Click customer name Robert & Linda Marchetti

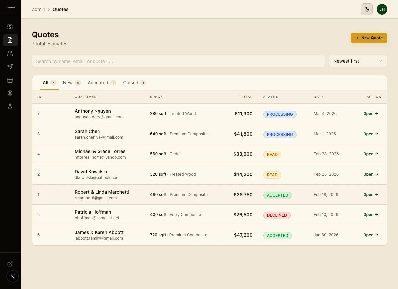click(x=102, y=192)
